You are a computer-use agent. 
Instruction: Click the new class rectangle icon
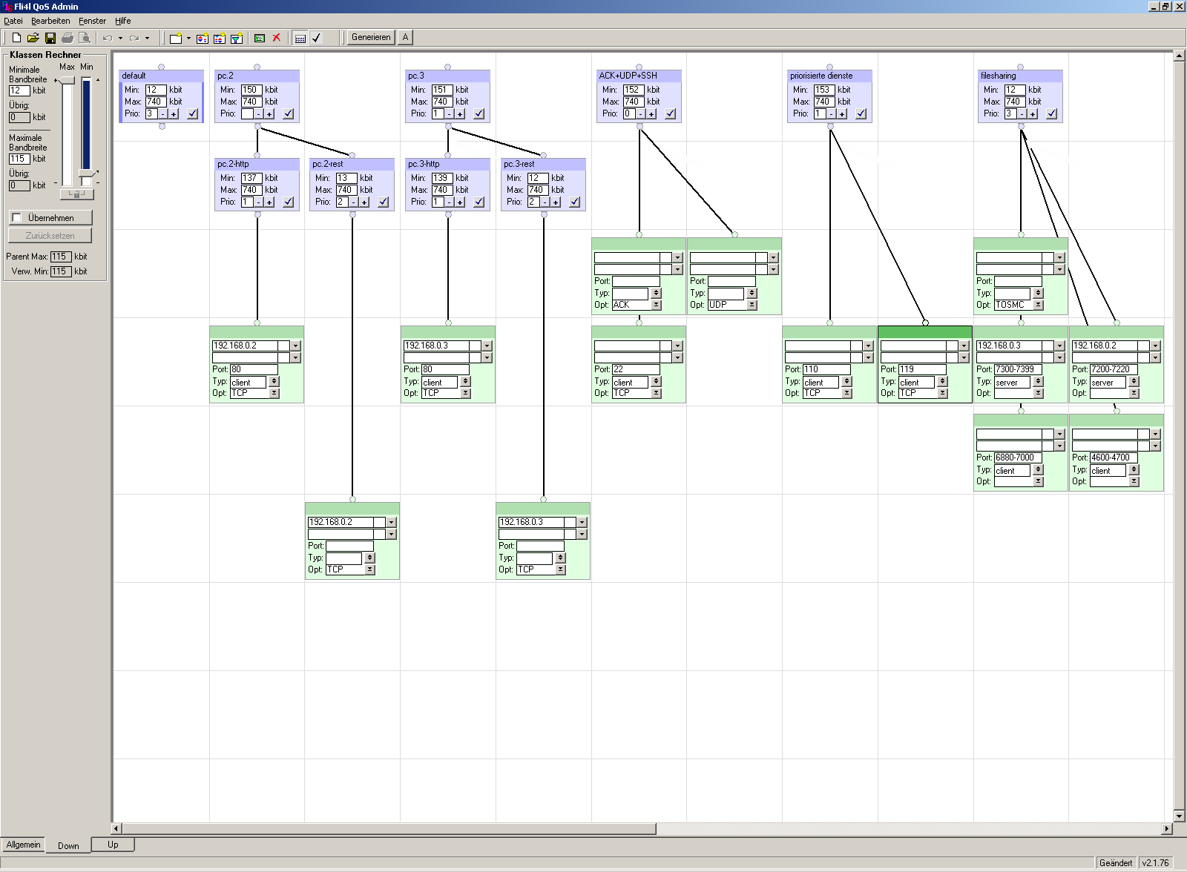(x=175, y=38)
